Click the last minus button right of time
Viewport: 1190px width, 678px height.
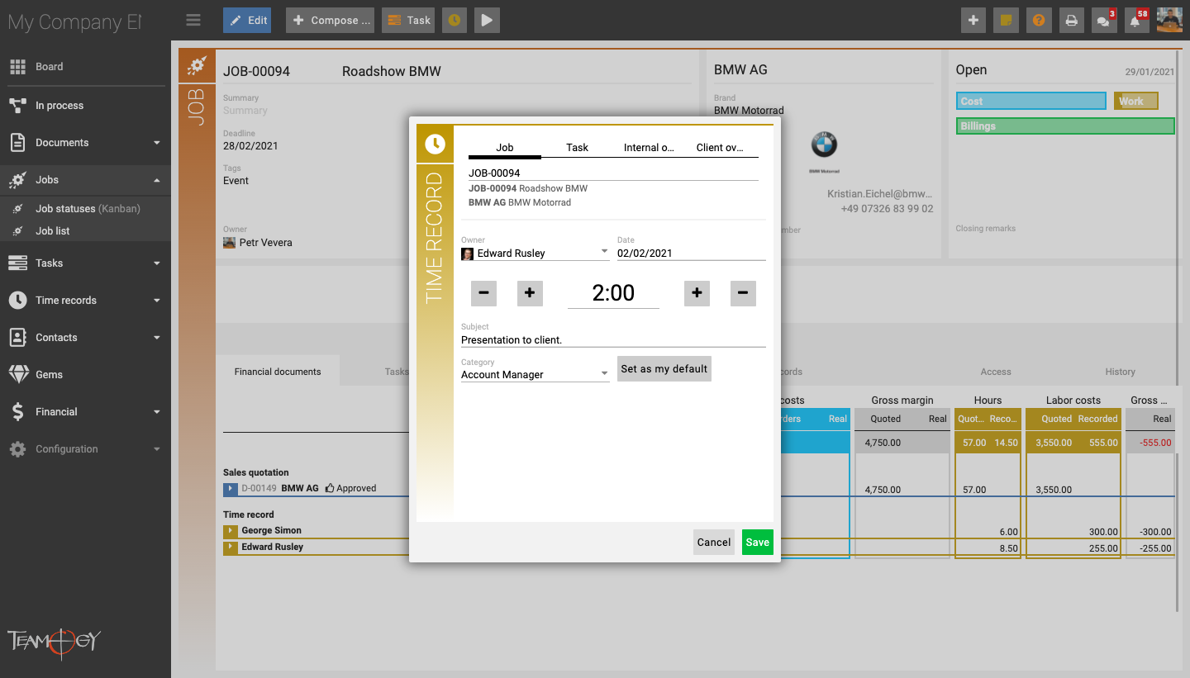(x=743, y=293)
